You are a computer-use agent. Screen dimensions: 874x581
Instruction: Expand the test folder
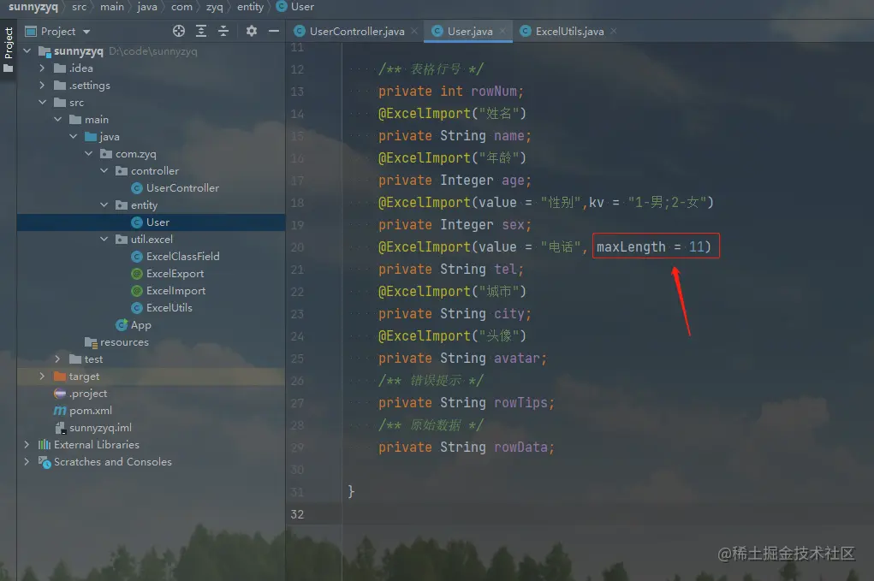(58, 359)
